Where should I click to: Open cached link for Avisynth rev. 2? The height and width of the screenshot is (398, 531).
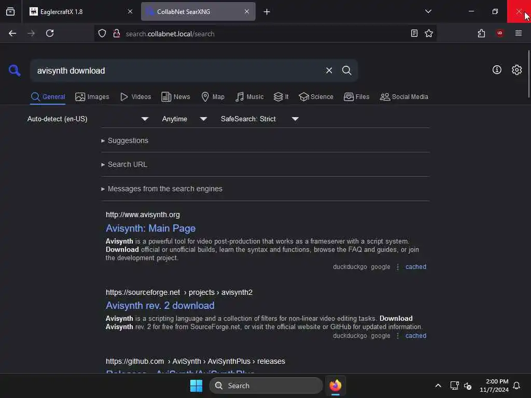point(416,336)
